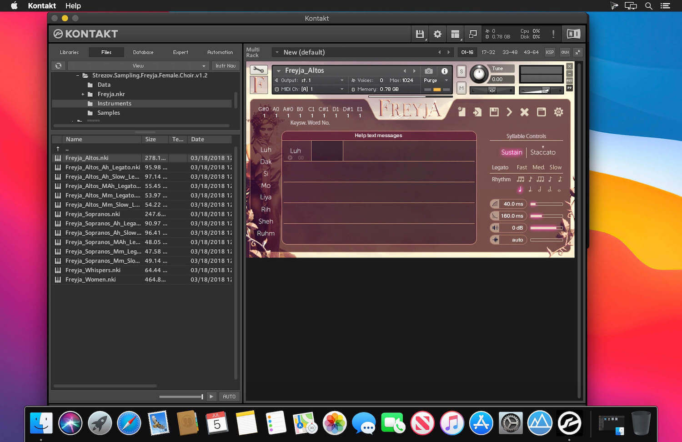Click the speaker volume icon beside 0 dB

point(495,228)
